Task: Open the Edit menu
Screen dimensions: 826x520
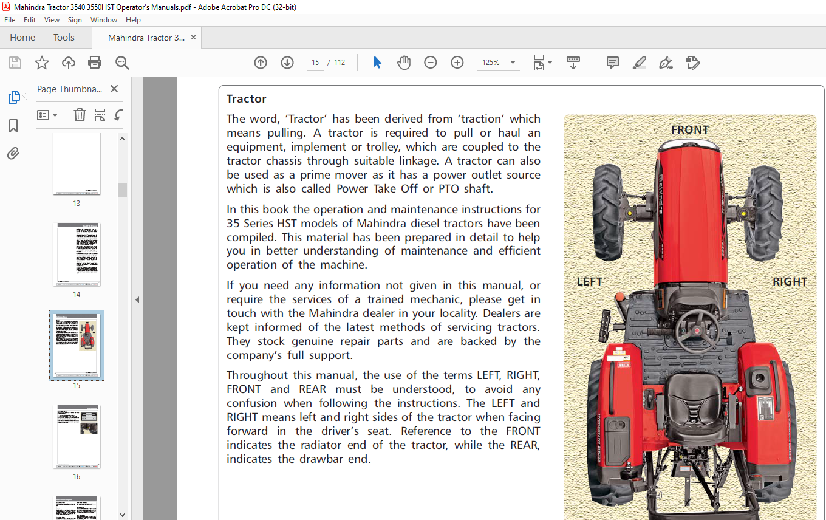Action: point(30,20)
